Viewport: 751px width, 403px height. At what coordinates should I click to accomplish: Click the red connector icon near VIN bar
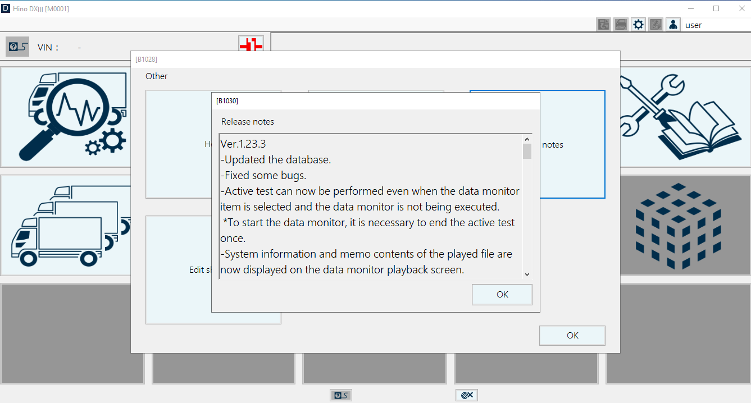pyautogui.click(x=251, y=44)
